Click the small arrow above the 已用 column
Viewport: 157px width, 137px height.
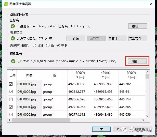pyautogui.click(x=12, y=71)
